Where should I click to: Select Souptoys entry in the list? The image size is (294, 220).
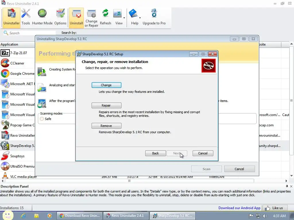click(18, 156)
